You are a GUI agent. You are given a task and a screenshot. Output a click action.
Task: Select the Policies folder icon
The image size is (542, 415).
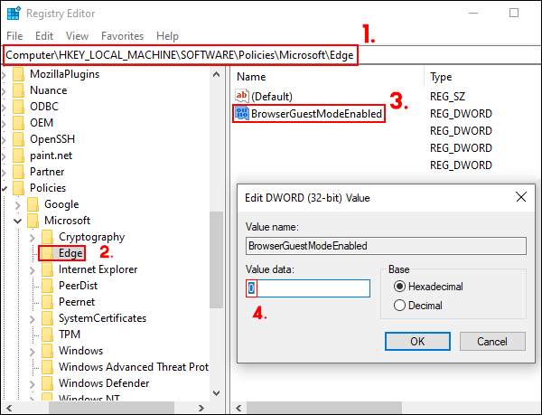click(x=19, y=188)
